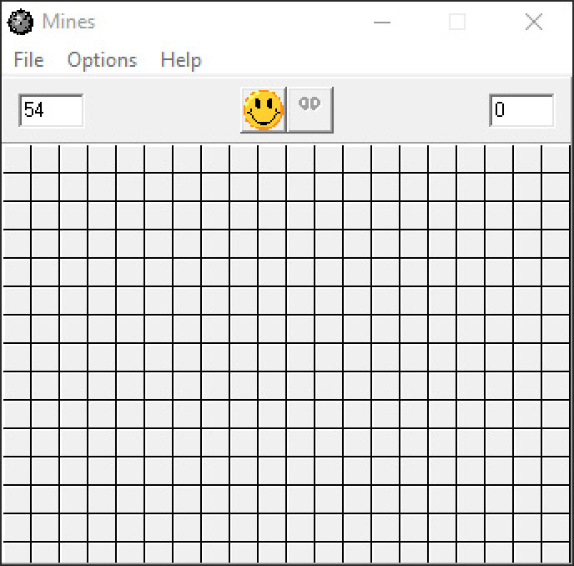The width and height of the screenshot is (574, 566).
Task: Reveal the bottom-right cell of the minefield
Action: pyautogui.click(x=556, y=552)
